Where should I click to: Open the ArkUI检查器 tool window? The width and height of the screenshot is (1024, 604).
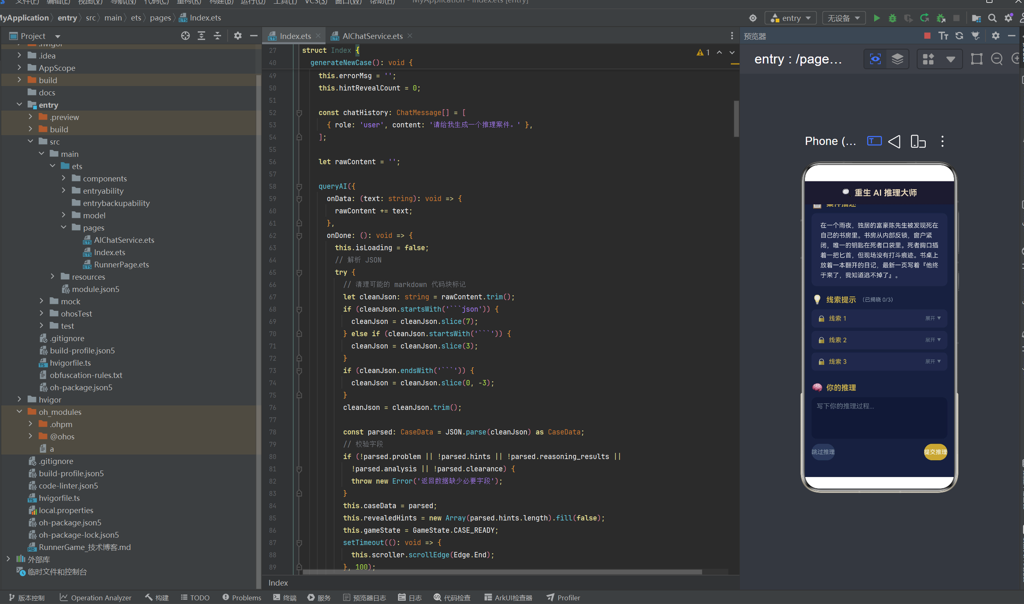[x=508, y=598]
